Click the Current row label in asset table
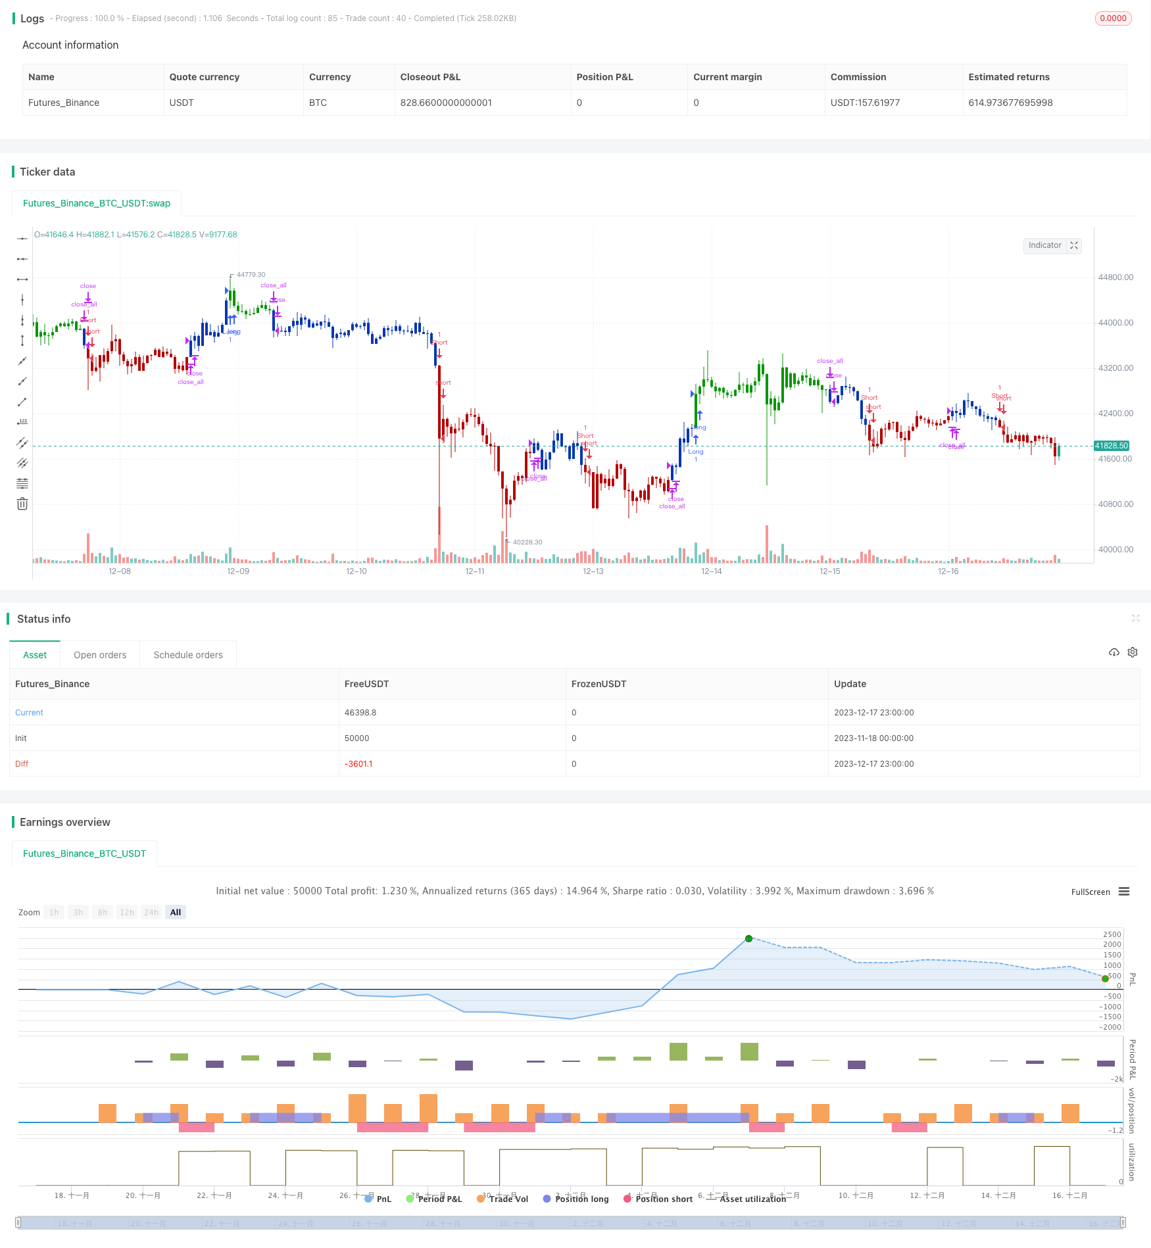1151x1248 pixels. point(29,713)
